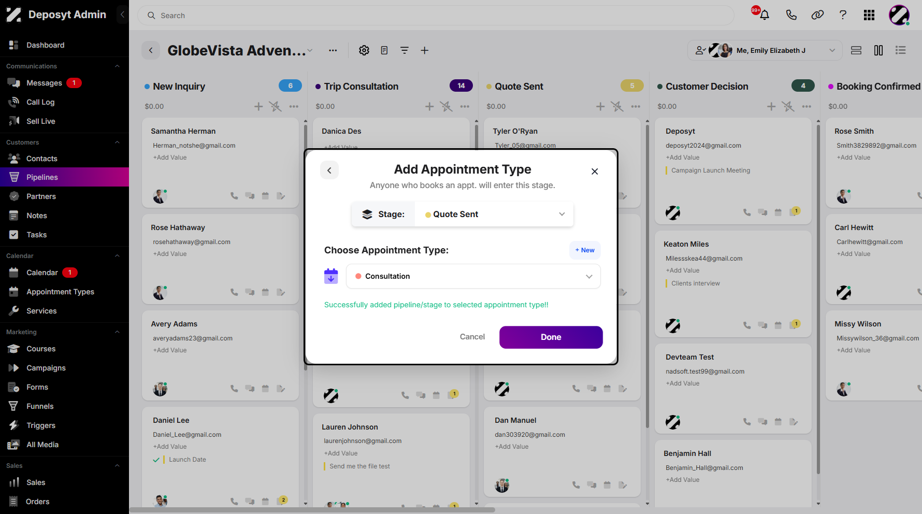This screenshot has width=922, height=514.
Task: Open the Me, Emily Elizabeth J user filter
Action: pos(765,50)
